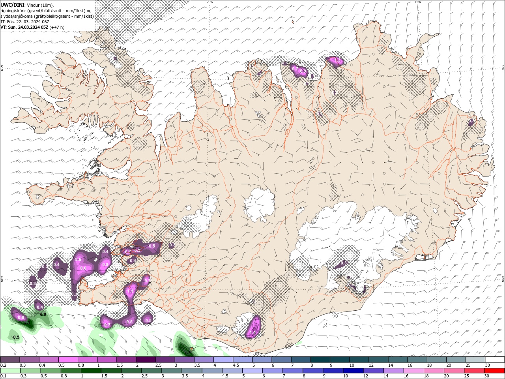Click the 'slydda/snjókoma' legend description line

pyautogui.click(x=47, y=16)
